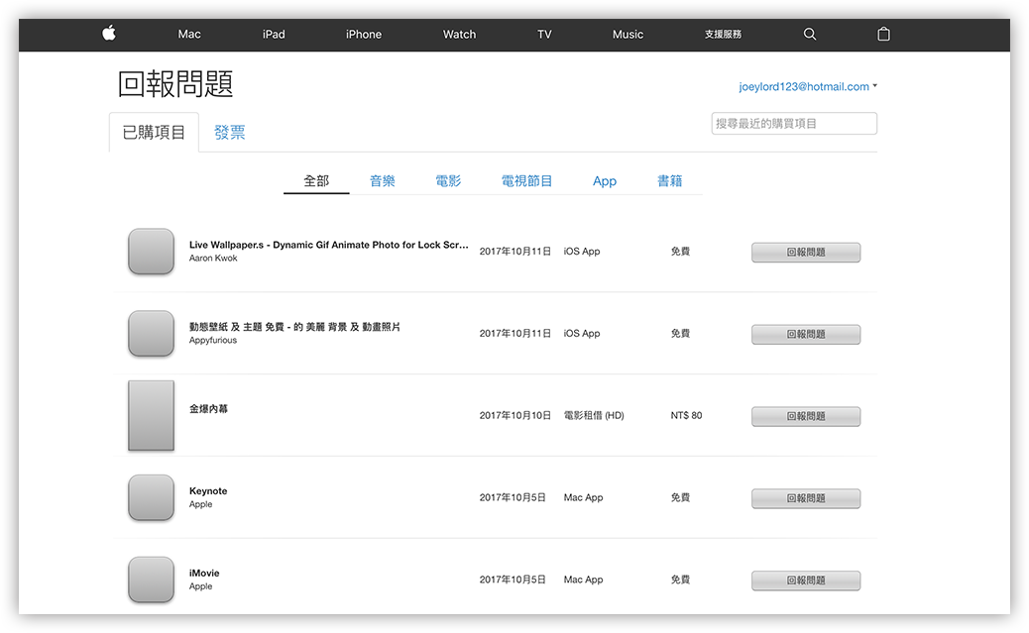The width and height of the screenshot is (1029, 633).
Task: Click the 動態壁紙 app icon thumbnail
Action: click(x=151, y=333)
